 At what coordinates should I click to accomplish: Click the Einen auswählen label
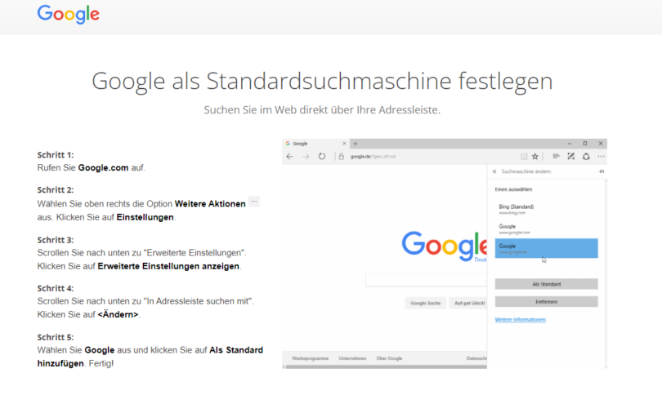pyautogui.click(x=513, y=189)
